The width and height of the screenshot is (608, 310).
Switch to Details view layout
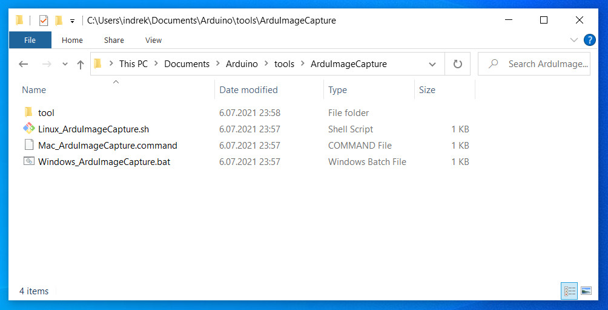(569, 291)
